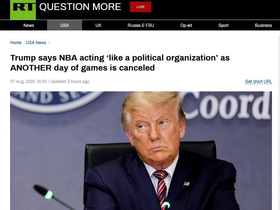This screenshot has width=280, height=210.
Task: Click the page's vertical scrollbar
Action: [279, 122]
